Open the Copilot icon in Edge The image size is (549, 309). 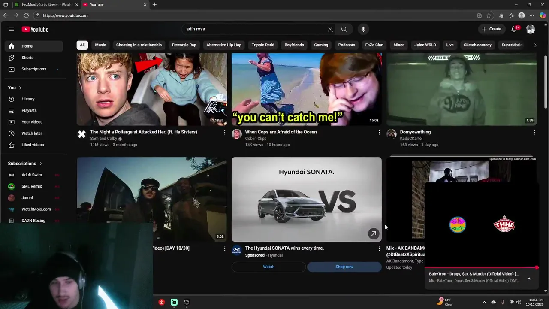tap(543, 15)
